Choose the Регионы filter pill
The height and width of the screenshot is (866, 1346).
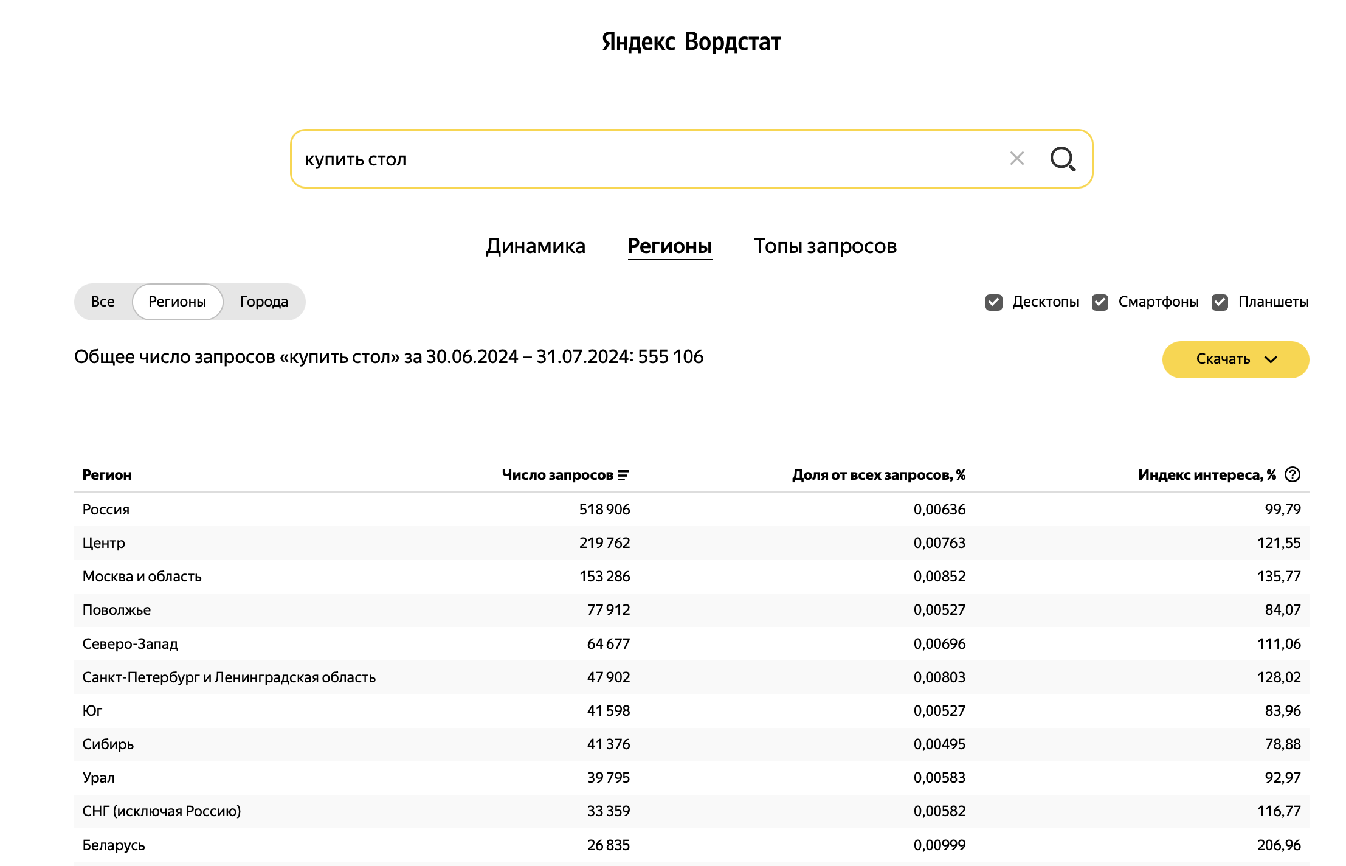[178, 302]
